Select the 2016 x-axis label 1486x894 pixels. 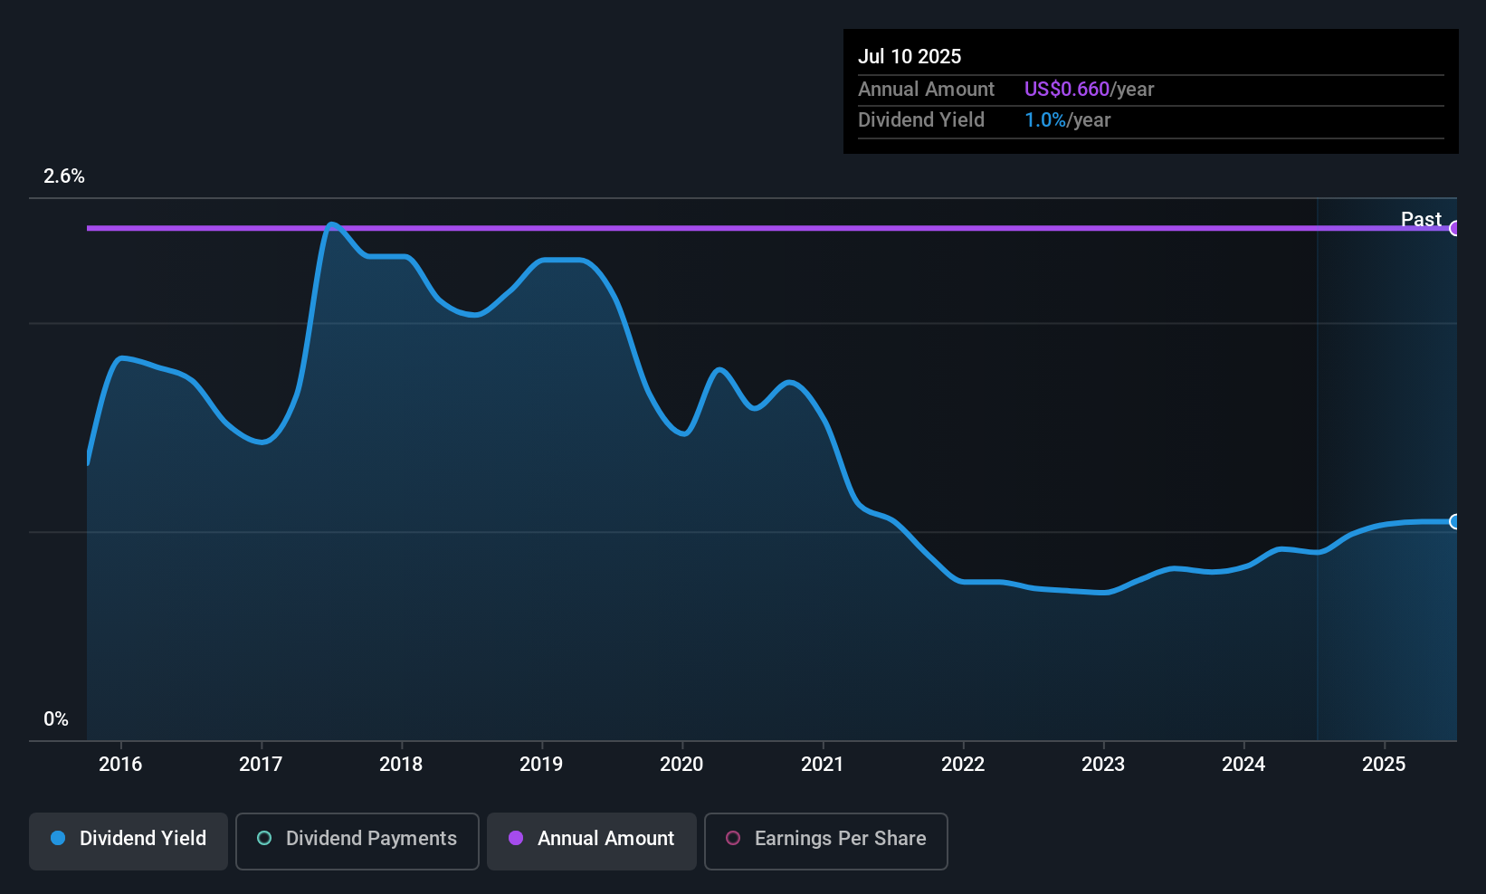pyautogui.click(x=120, y=765)
